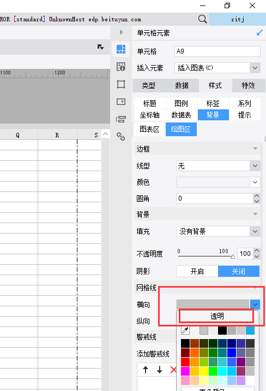Choose the cyan palette swatch
Screen dimensions: 266x391
[222, 371]
